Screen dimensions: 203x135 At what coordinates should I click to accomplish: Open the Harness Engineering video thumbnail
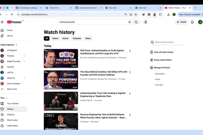[x=61, y=122]
